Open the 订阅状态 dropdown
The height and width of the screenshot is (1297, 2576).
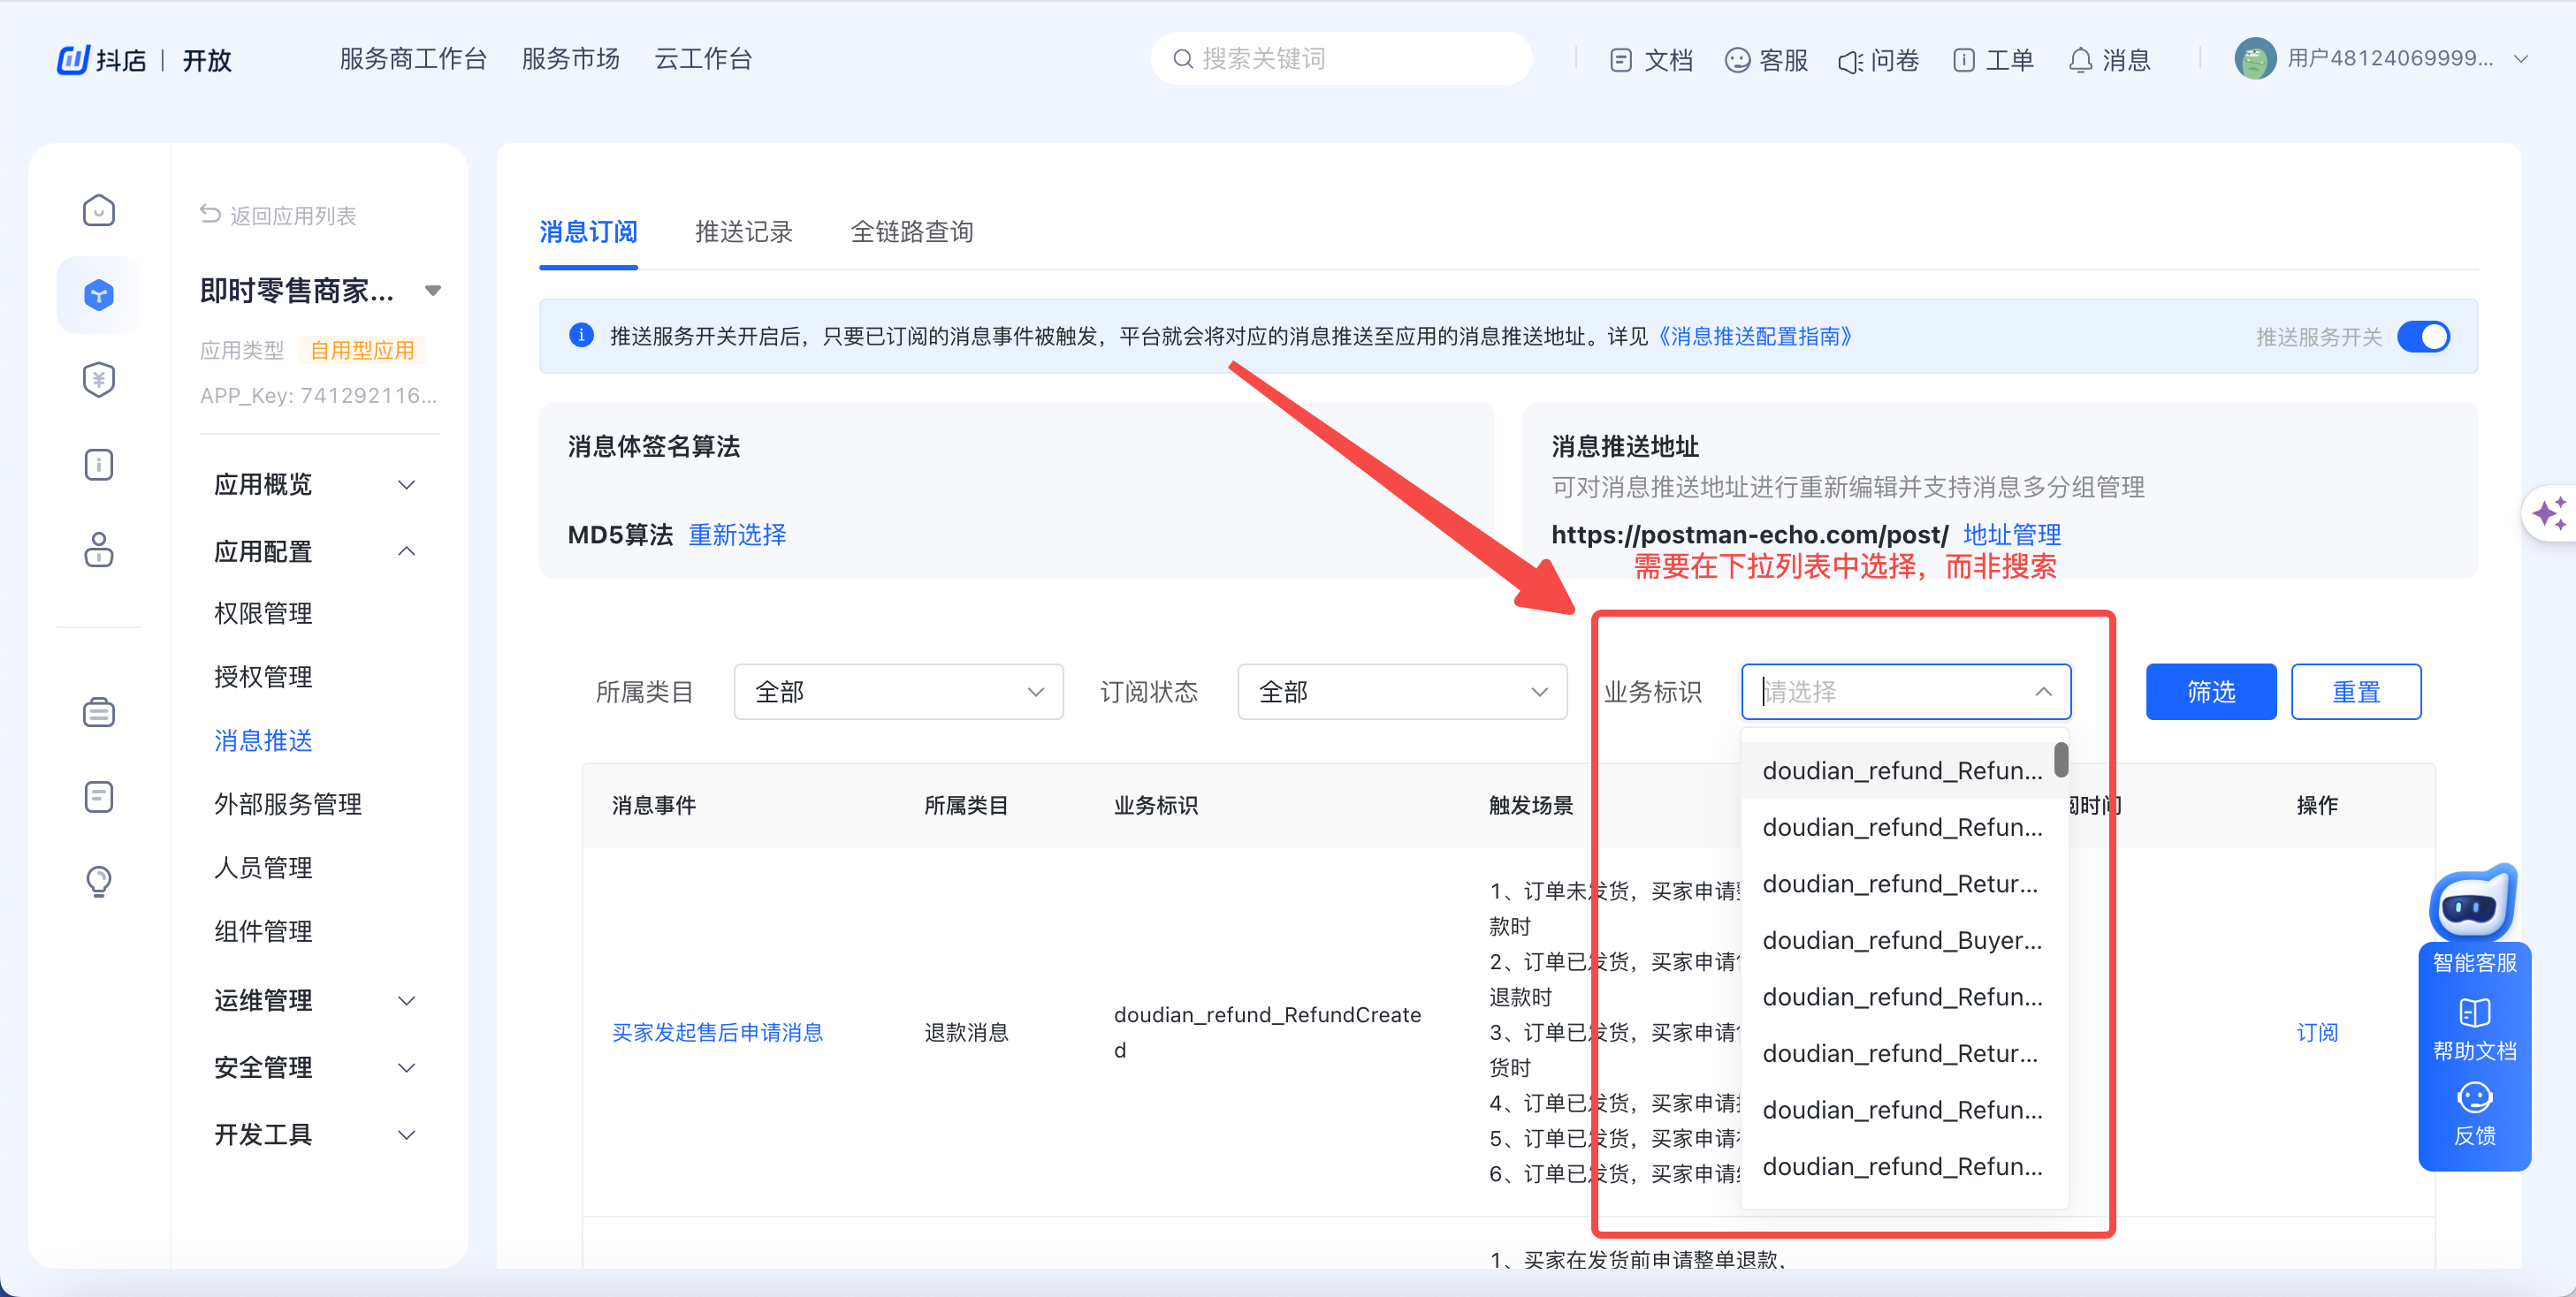tap(1401, 692)
